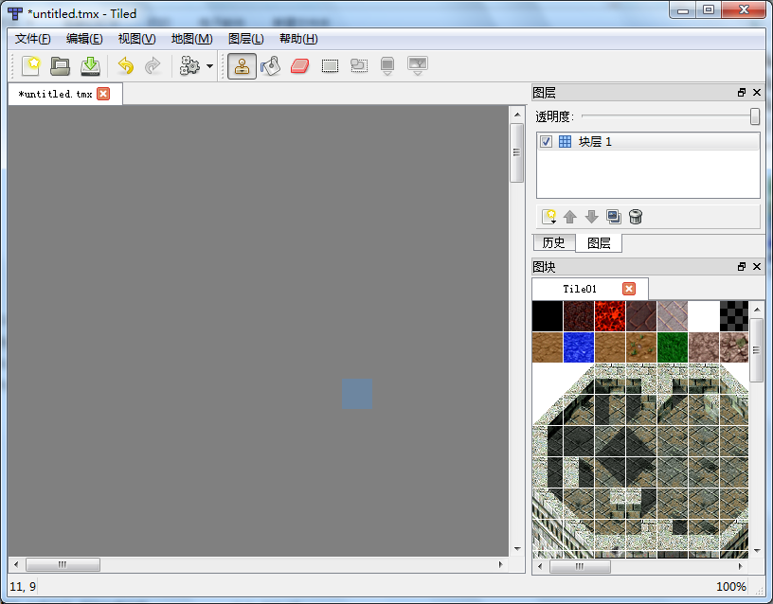Open the 帮助(H) menu
The image size is (773, 604).
[x=298, y=39]
